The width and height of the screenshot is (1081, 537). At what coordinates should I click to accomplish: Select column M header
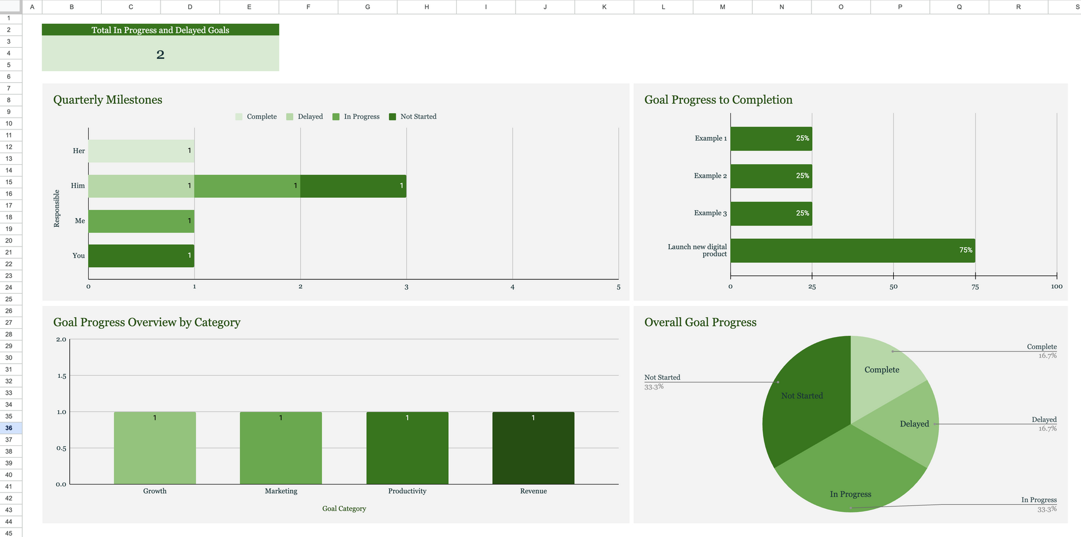click(722, 7)
